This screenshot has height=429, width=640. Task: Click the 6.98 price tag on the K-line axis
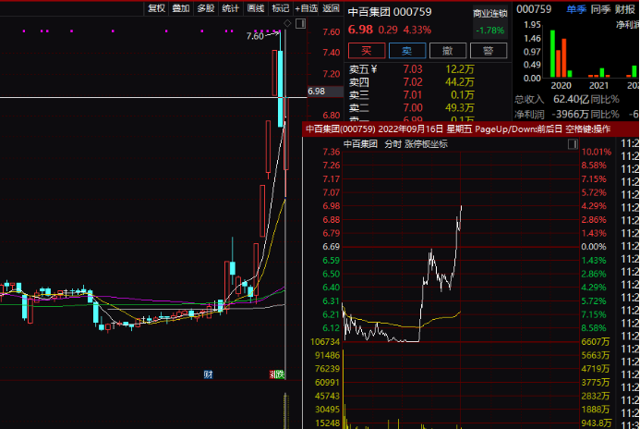pos(325,92)
